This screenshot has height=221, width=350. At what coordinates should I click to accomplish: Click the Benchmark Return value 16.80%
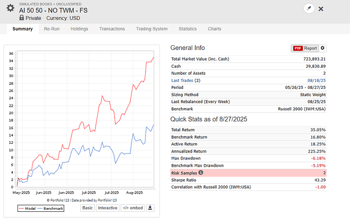(x=318, y=137)
